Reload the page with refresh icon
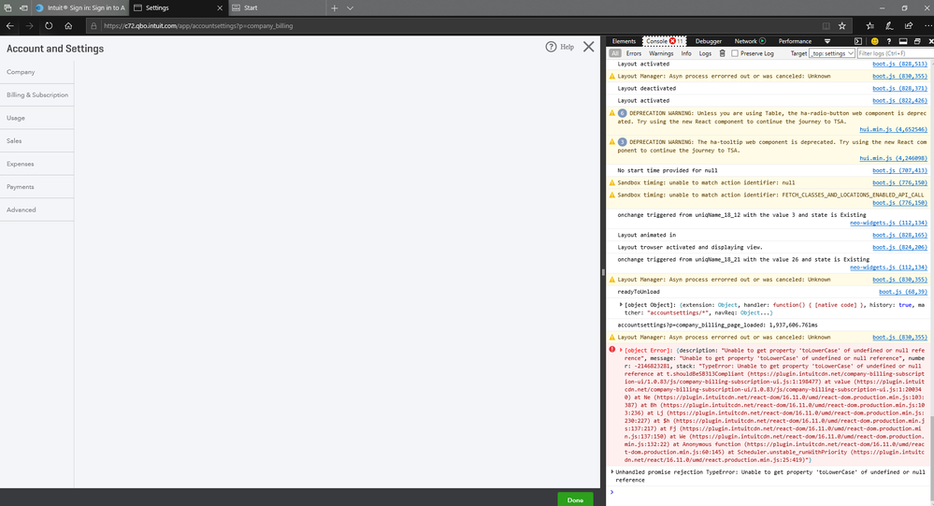934x506 pixels. point(49,25)
